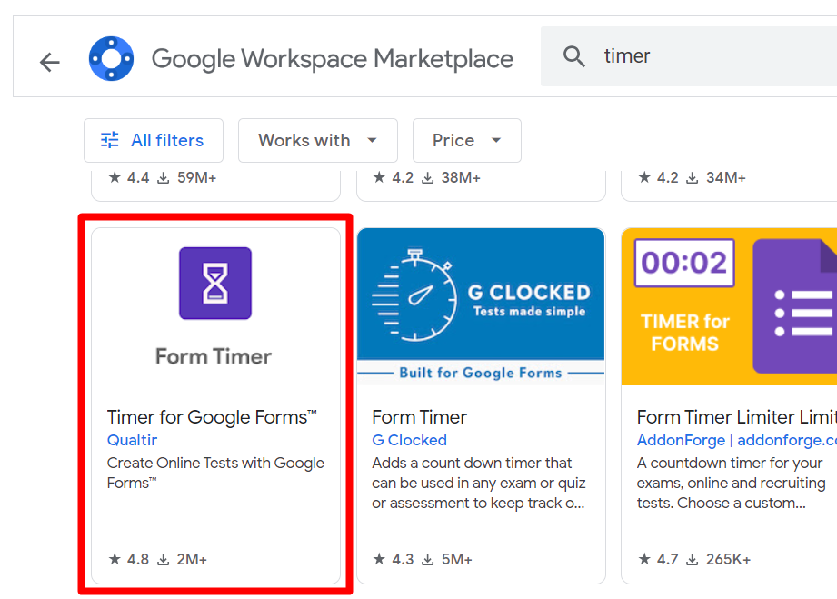Click the download icon beside 265K+
Screen dimensions: 837x599
tap(694, 560)
